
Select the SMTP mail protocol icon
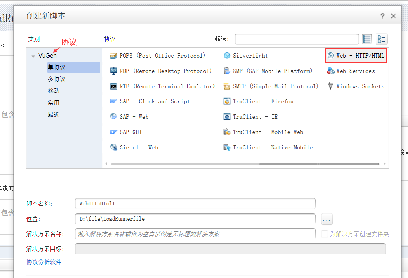[227, 86]
